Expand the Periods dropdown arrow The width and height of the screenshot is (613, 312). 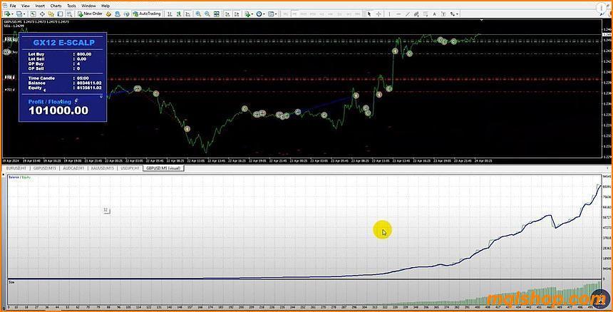coord(264,14)
